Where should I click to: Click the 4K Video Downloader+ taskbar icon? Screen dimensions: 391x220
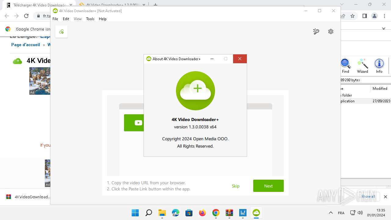coord(256,213)
